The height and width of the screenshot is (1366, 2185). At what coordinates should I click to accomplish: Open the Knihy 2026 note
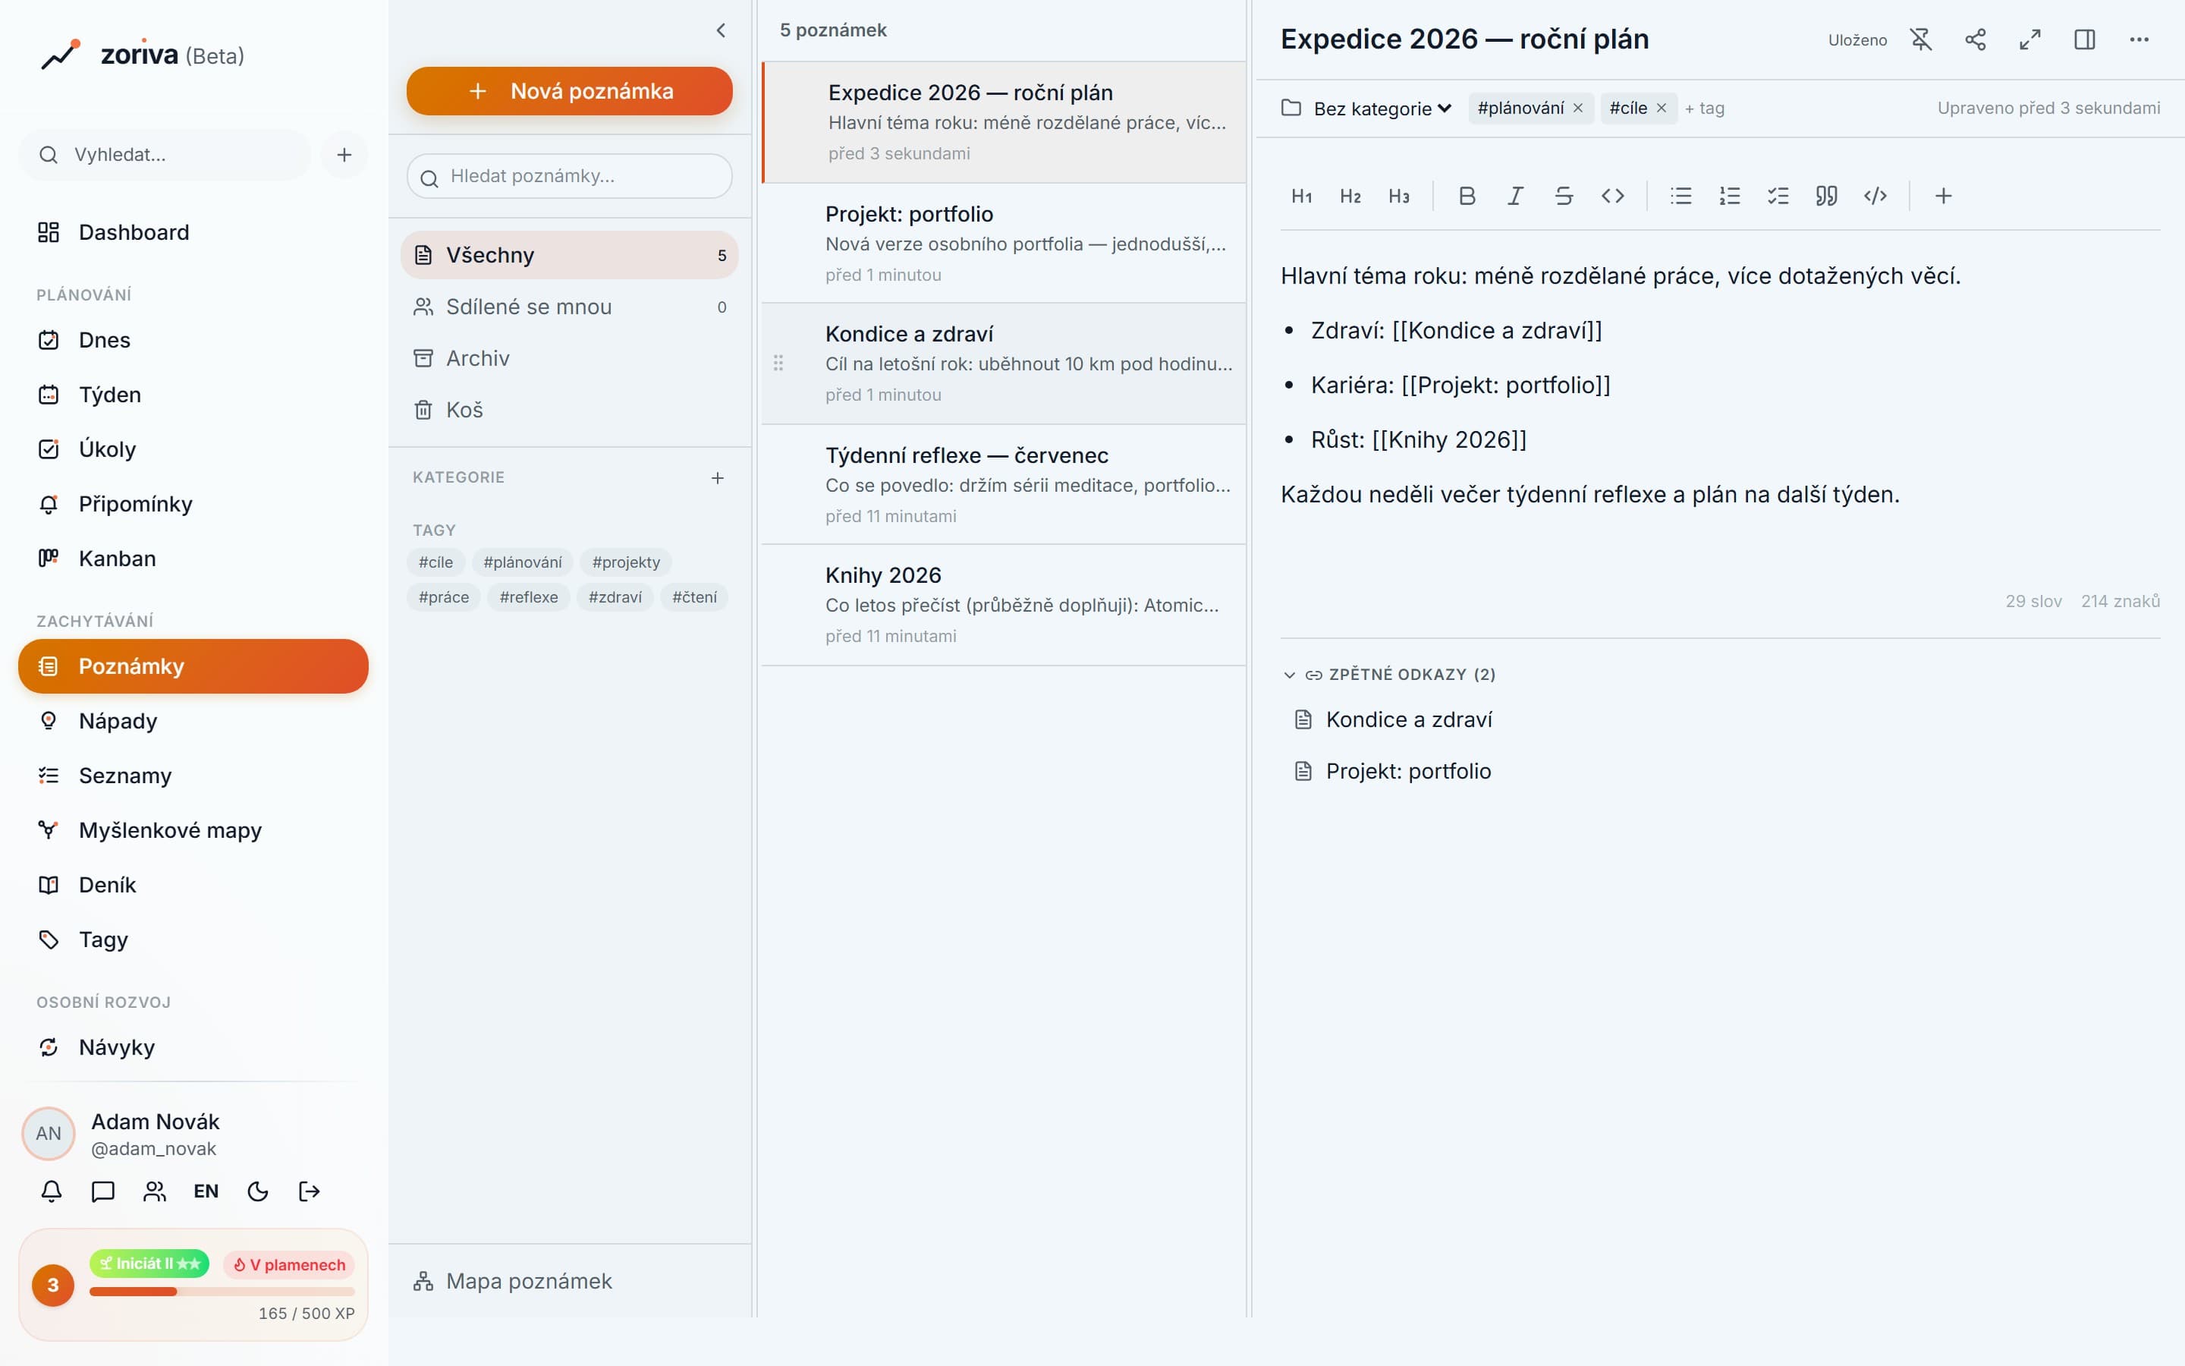[1004, 606]
